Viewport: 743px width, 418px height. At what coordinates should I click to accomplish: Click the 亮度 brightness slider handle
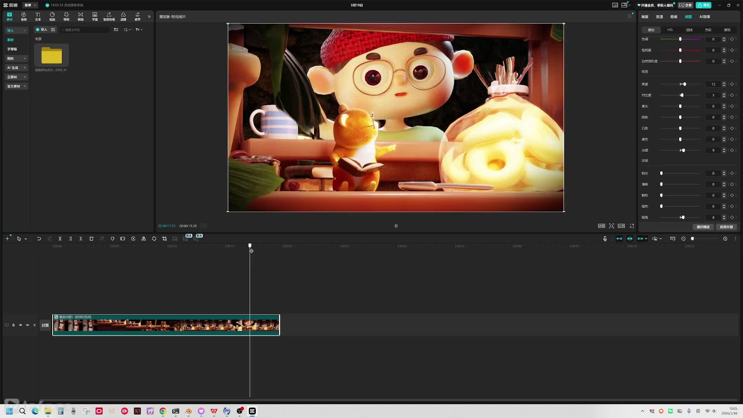pyautogui.click(x=684, y=84)
